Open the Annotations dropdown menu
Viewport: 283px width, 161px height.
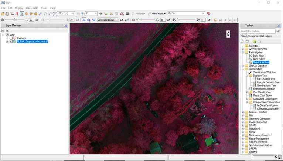pos(157,14)
